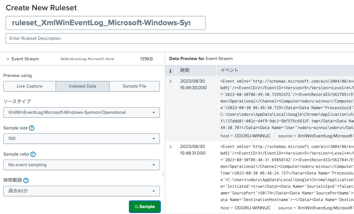Image resolution: width=354 pixels, height=214 pixels.
Task: Click the Event Stream title text
Action: click(25, 59)
